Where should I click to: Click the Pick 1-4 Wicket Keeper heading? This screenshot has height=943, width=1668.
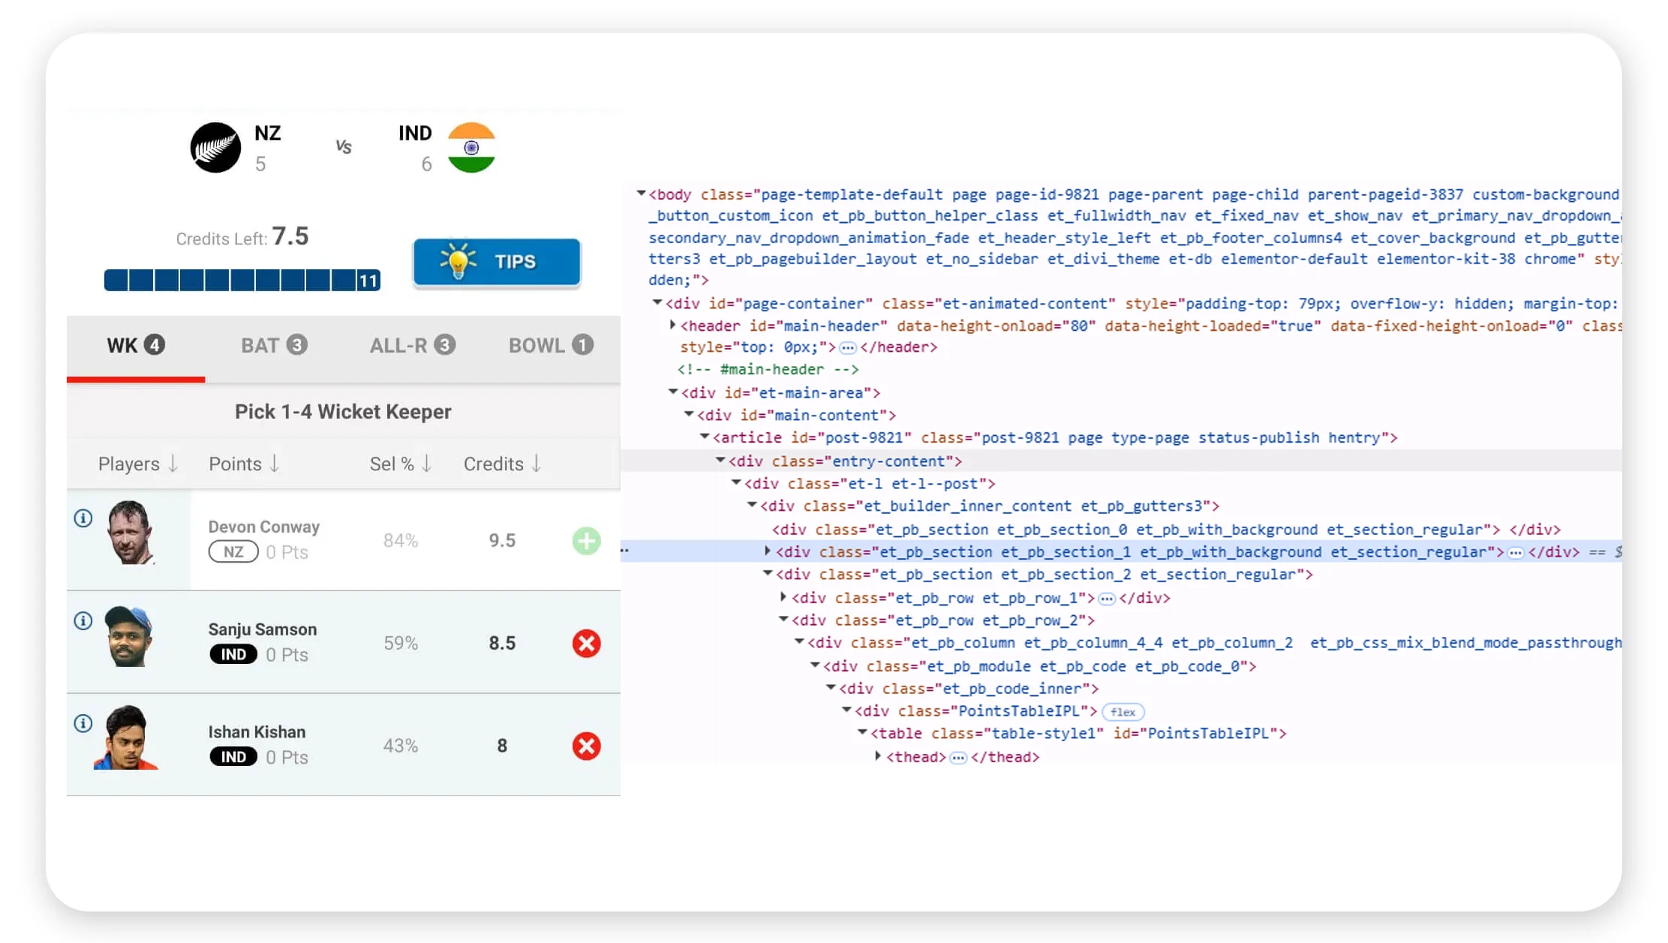(x=343, y=412)
